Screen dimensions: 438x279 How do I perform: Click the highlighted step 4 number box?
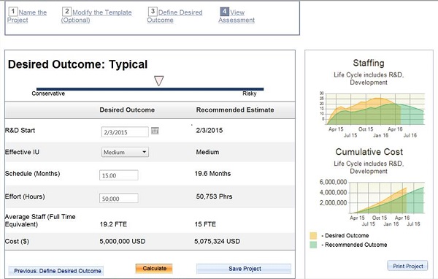[x=225, y=12]
